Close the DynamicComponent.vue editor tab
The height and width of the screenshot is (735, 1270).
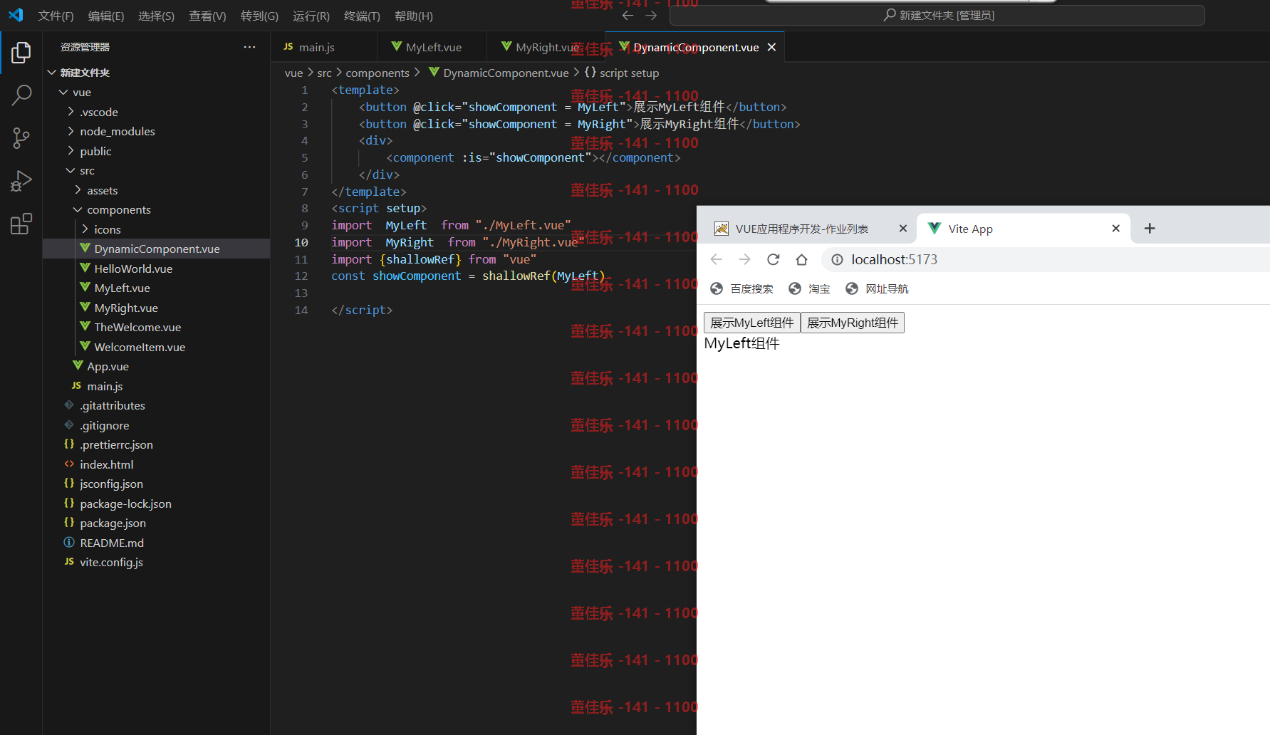771,47
